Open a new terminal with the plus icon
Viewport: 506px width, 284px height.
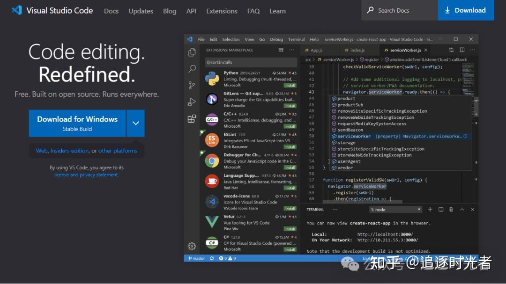tap(431, 209)
